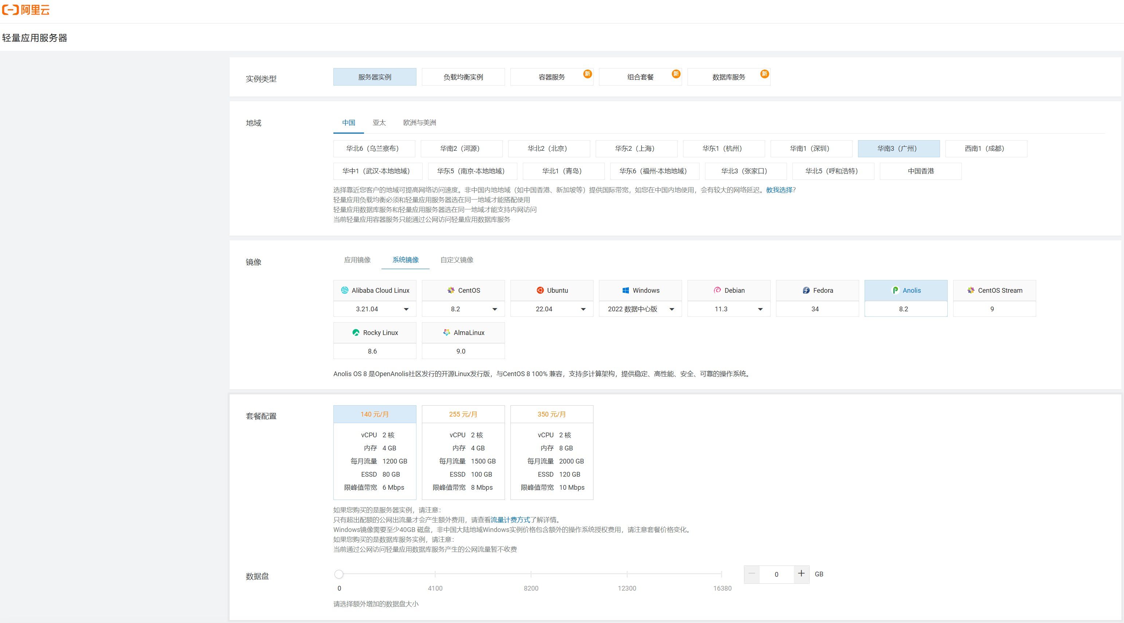Choose the Ubuntu system image icon
Image resolution: width=1124 pixels, height=623 pixels.
[540, 290]
